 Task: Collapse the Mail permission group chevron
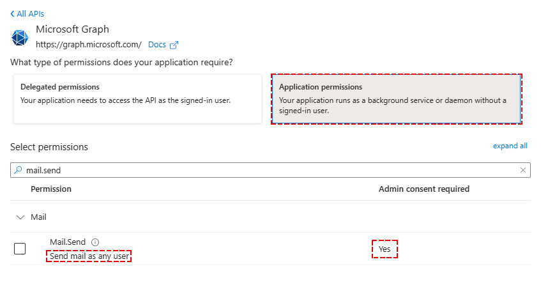(20, 217)
